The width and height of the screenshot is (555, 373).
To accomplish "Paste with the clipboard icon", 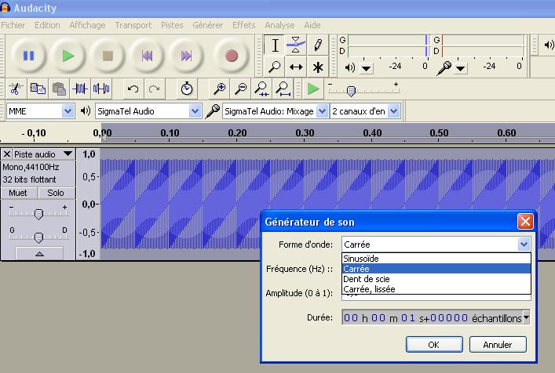I will tap(59, 89).
